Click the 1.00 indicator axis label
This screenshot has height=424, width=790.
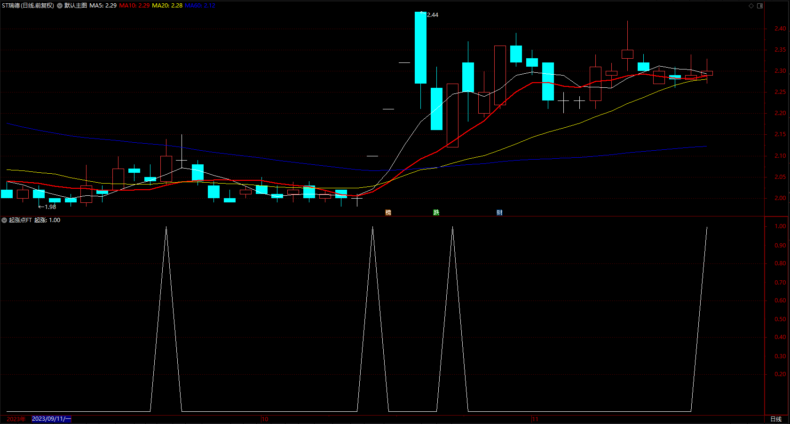(780, 226)
